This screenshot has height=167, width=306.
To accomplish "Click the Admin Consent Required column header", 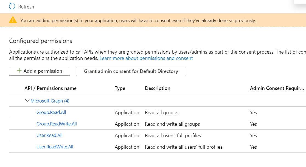I will [277, 88].
